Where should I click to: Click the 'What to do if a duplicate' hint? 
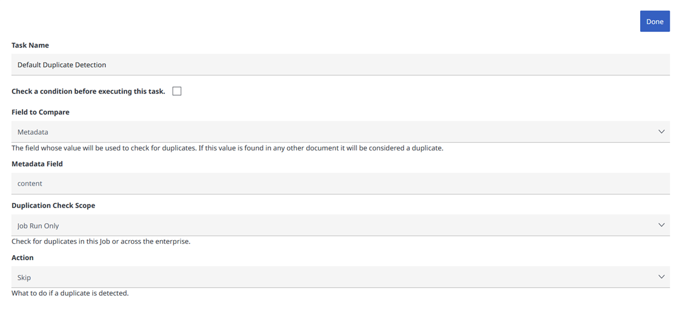point(70,293)
